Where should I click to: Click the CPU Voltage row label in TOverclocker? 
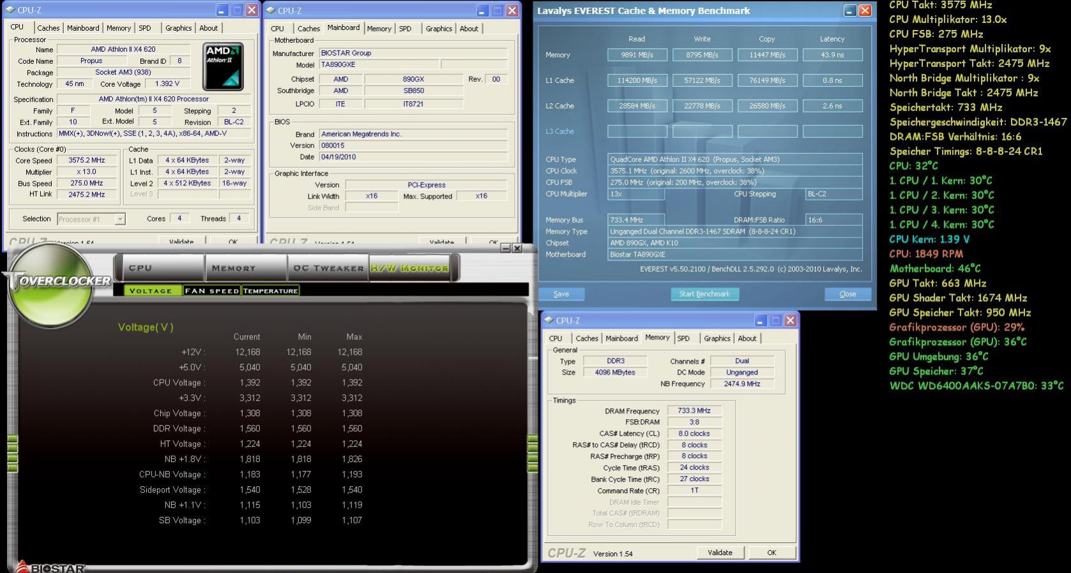click(178, 383)
